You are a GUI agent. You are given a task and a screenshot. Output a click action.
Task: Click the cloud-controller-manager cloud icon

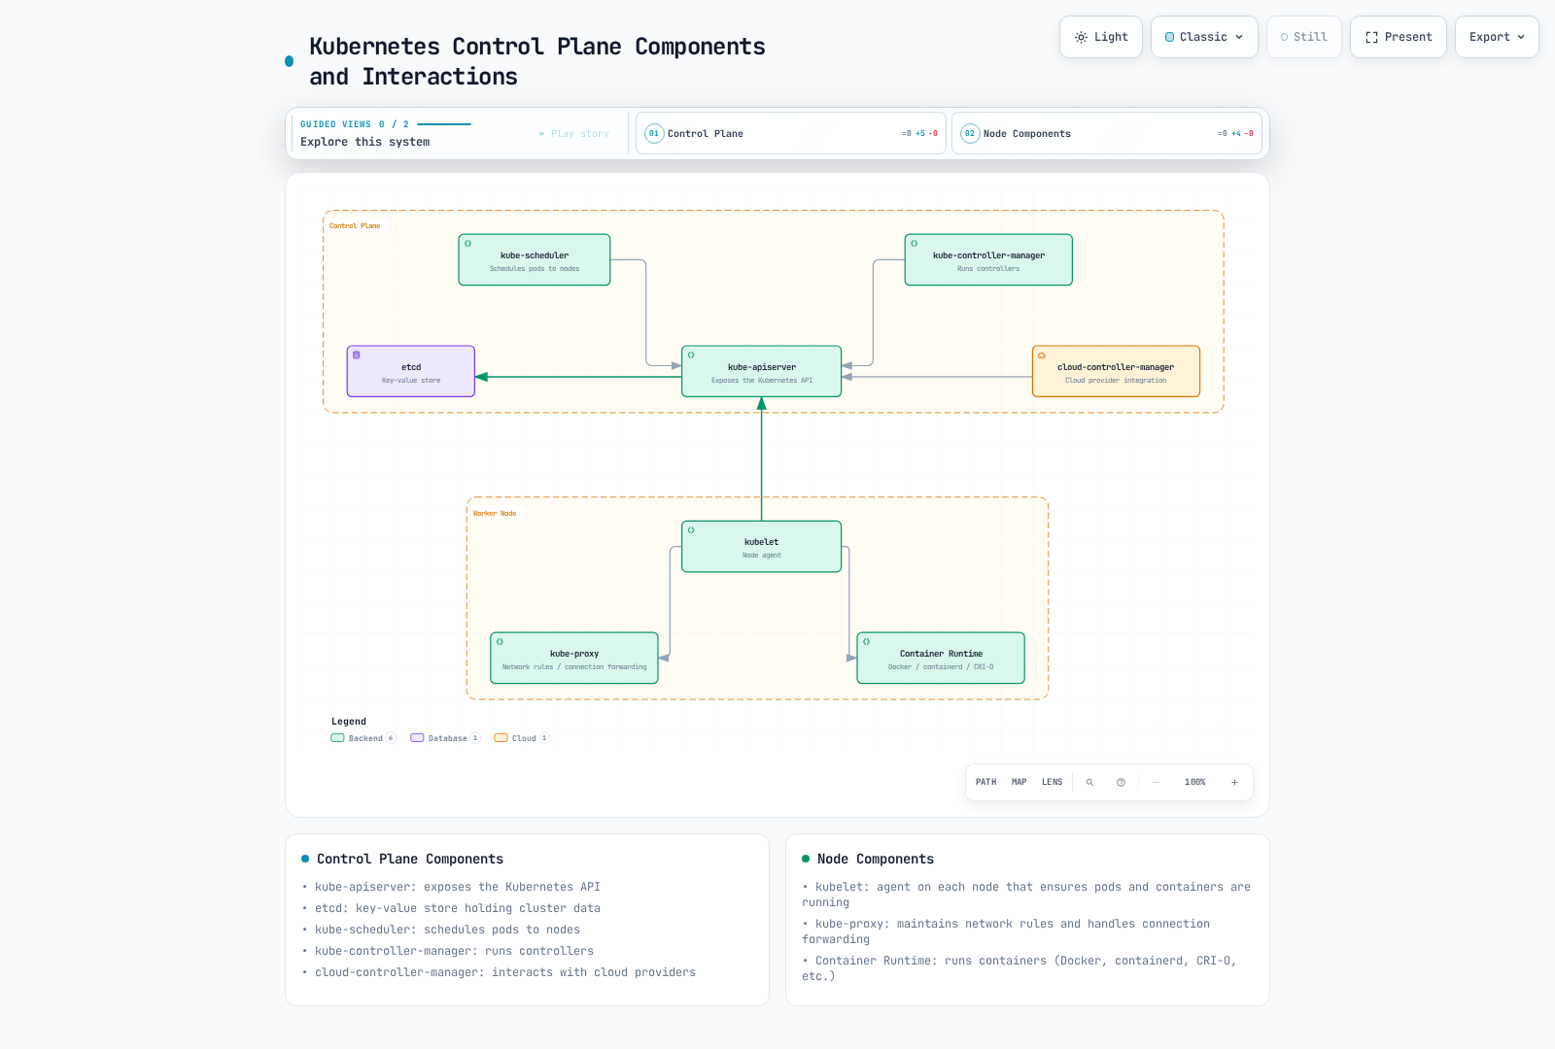[x=1042, y=355]
